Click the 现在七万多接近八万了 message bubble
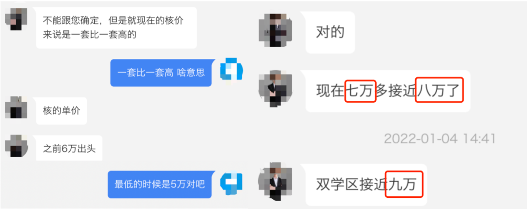527x209 pixels. click(388, 91)
